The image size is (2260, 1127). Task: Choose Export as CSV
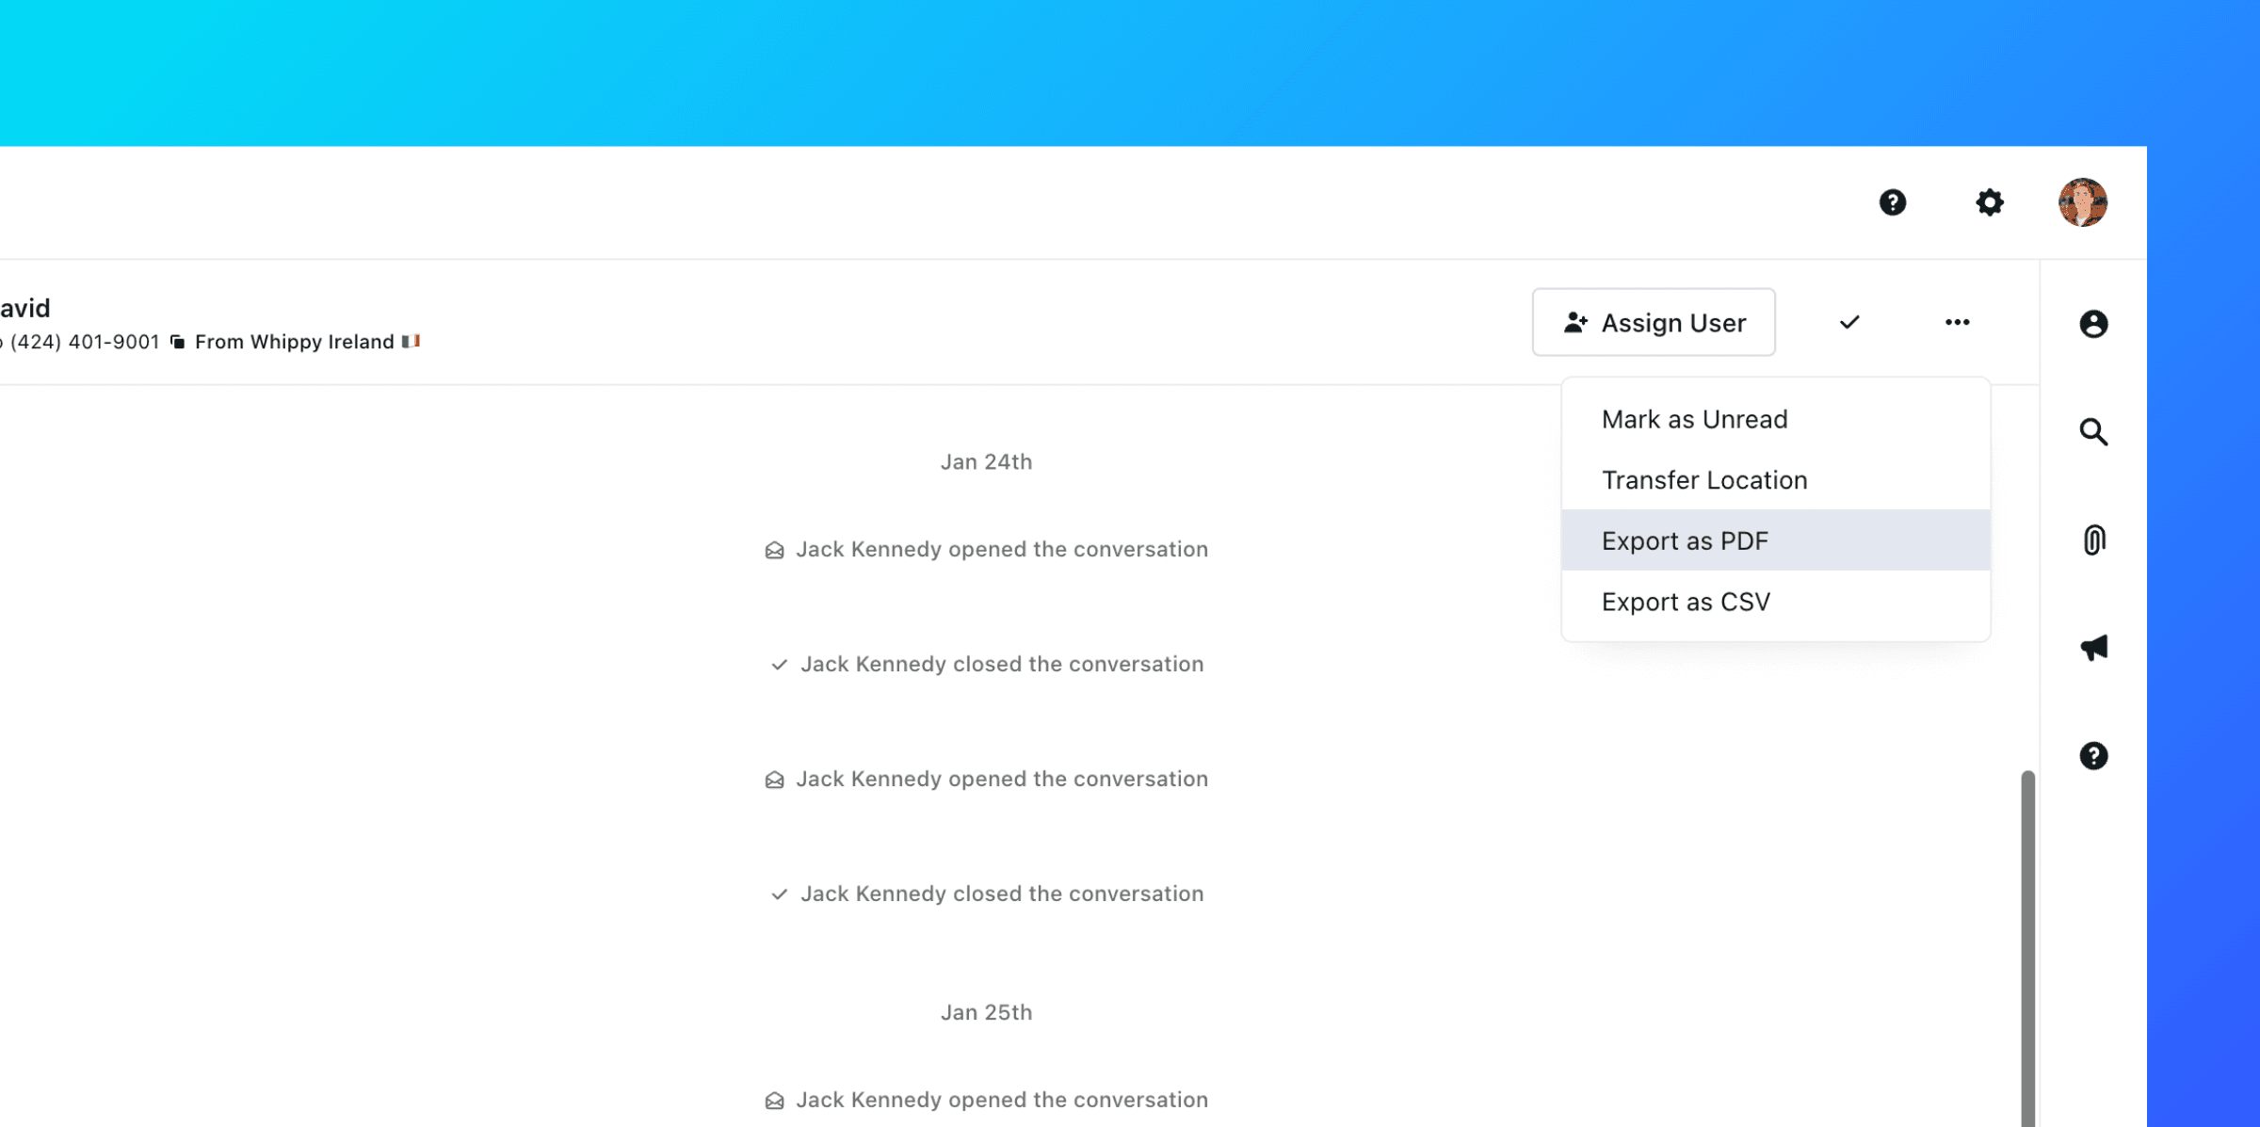pyautogui.click(x=1687, y=601)
